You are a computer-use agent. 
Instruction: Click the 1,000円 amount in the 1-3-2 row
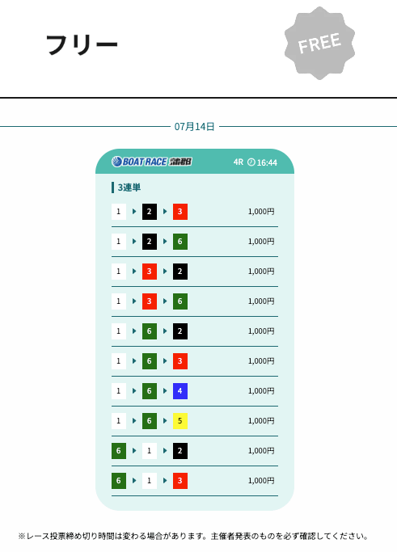(261, 272)
